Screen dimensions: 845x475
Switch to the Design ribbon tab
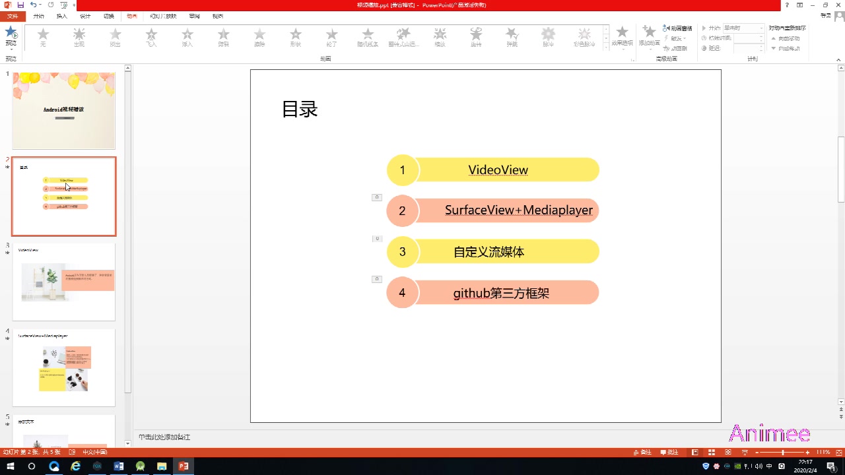click(x=85, y=16)
